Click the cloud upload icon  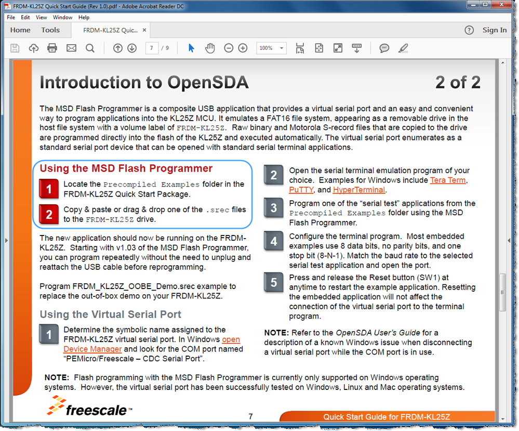[33, 48]
